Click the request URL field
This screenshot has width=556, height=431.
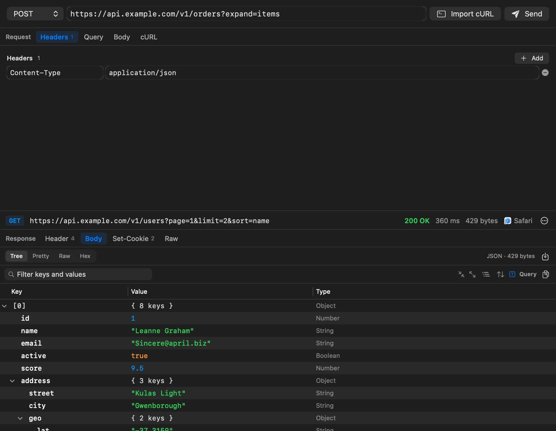(246, 14)
